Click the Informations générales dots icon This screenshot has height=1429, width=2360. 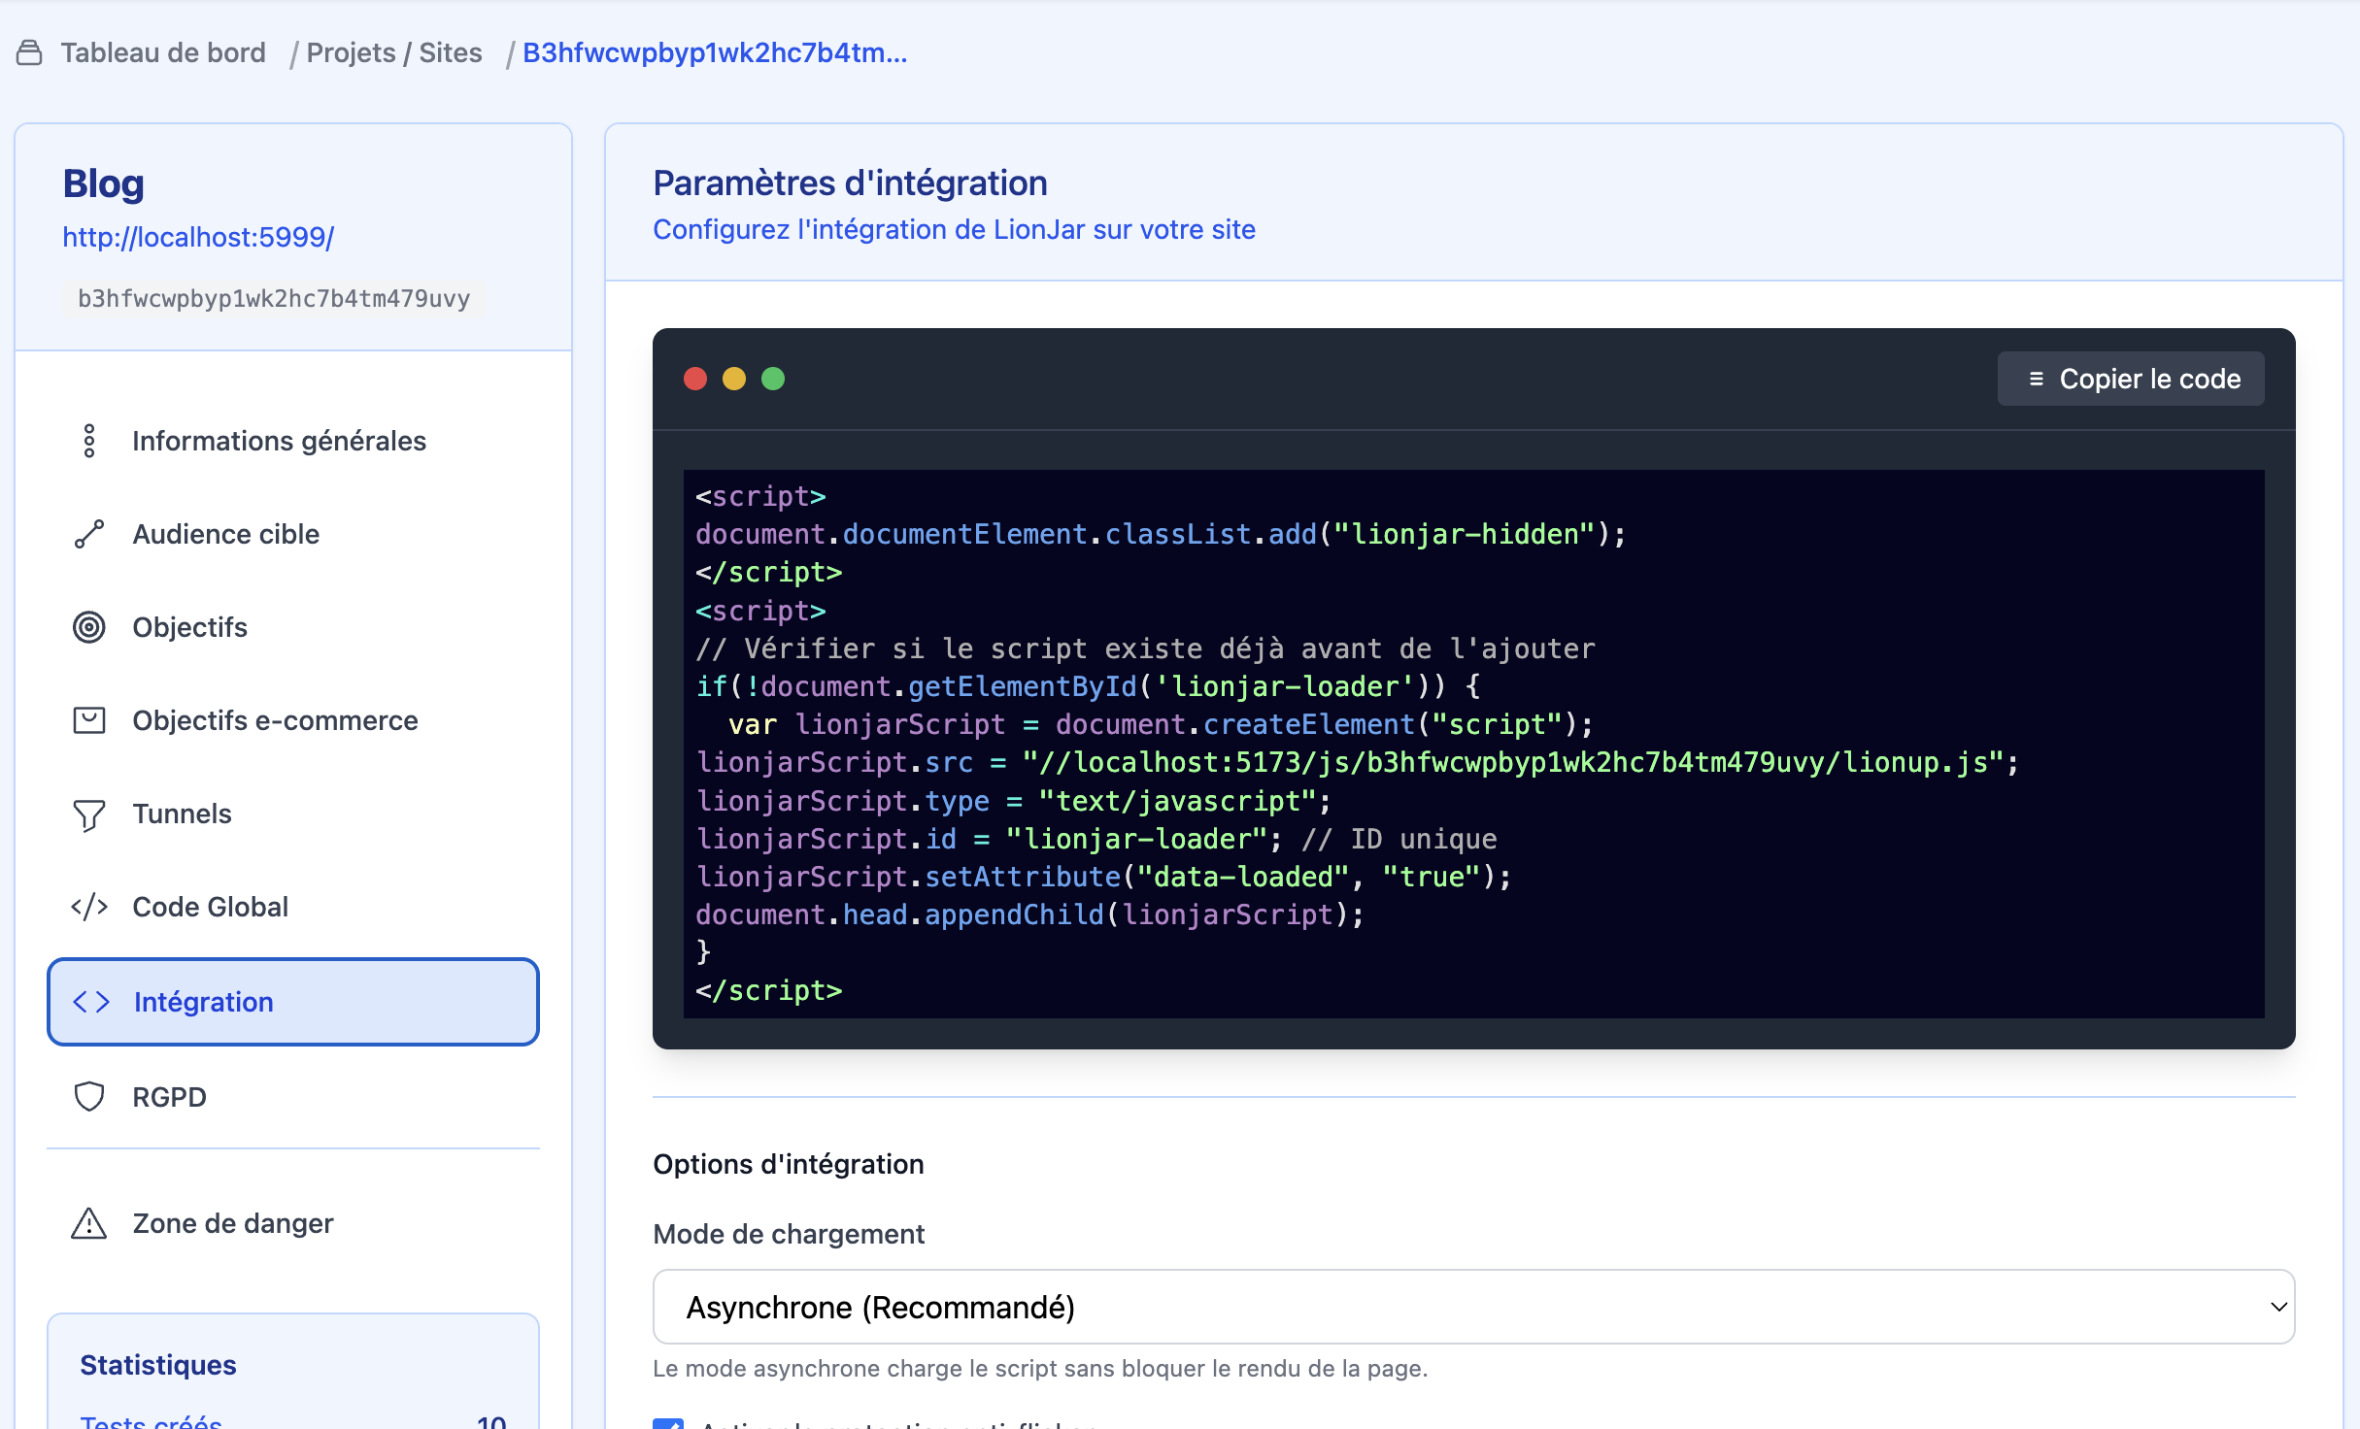89,441
